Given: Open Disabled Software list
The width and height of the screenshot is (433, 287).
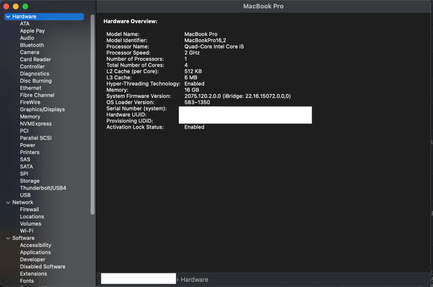Looking at the screenshot, I should pos(43,267).
